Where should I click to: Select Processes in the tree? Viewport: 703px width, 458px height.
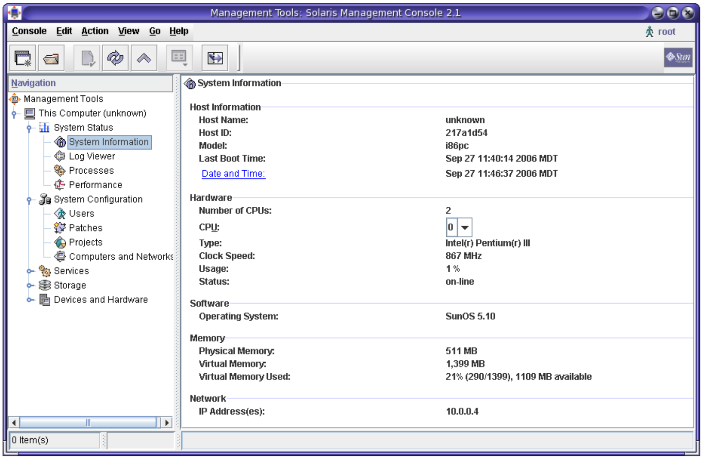(91, 171)
